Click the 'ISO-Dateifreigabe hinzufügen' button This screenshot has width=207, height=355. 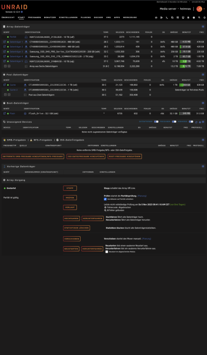86,157
